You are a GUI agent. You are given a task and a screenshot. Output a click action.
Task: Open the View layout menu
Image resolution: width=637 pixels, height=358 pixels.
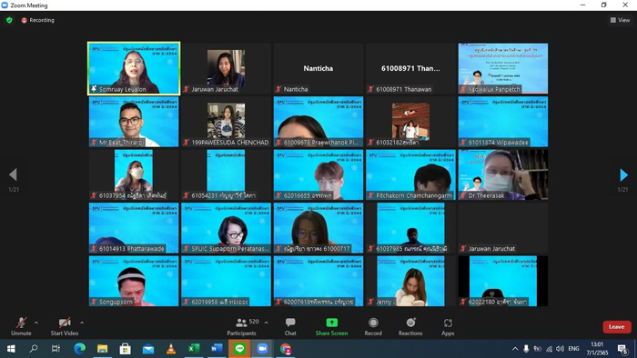tap(620, 20)
